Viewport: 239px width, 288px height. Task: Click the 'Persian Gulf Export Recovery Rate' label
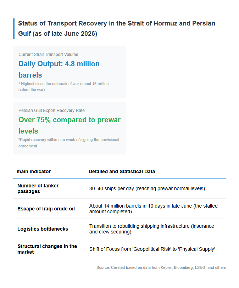tap(51, 111)
